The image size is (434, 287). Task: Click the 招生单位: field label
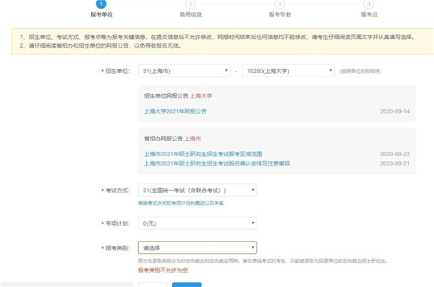[x=118, y=71]
